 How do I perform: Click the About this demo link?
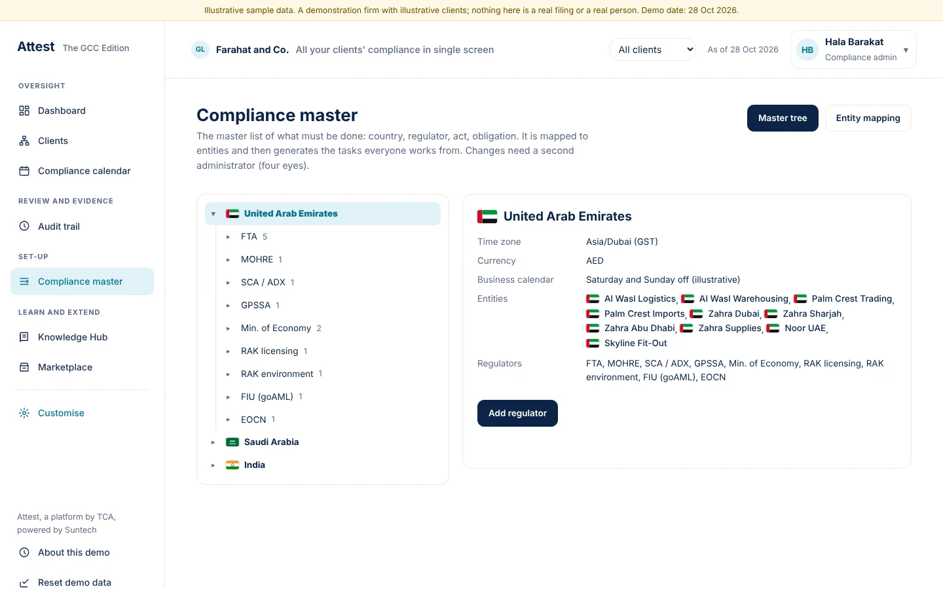click(x=83, y=552)
